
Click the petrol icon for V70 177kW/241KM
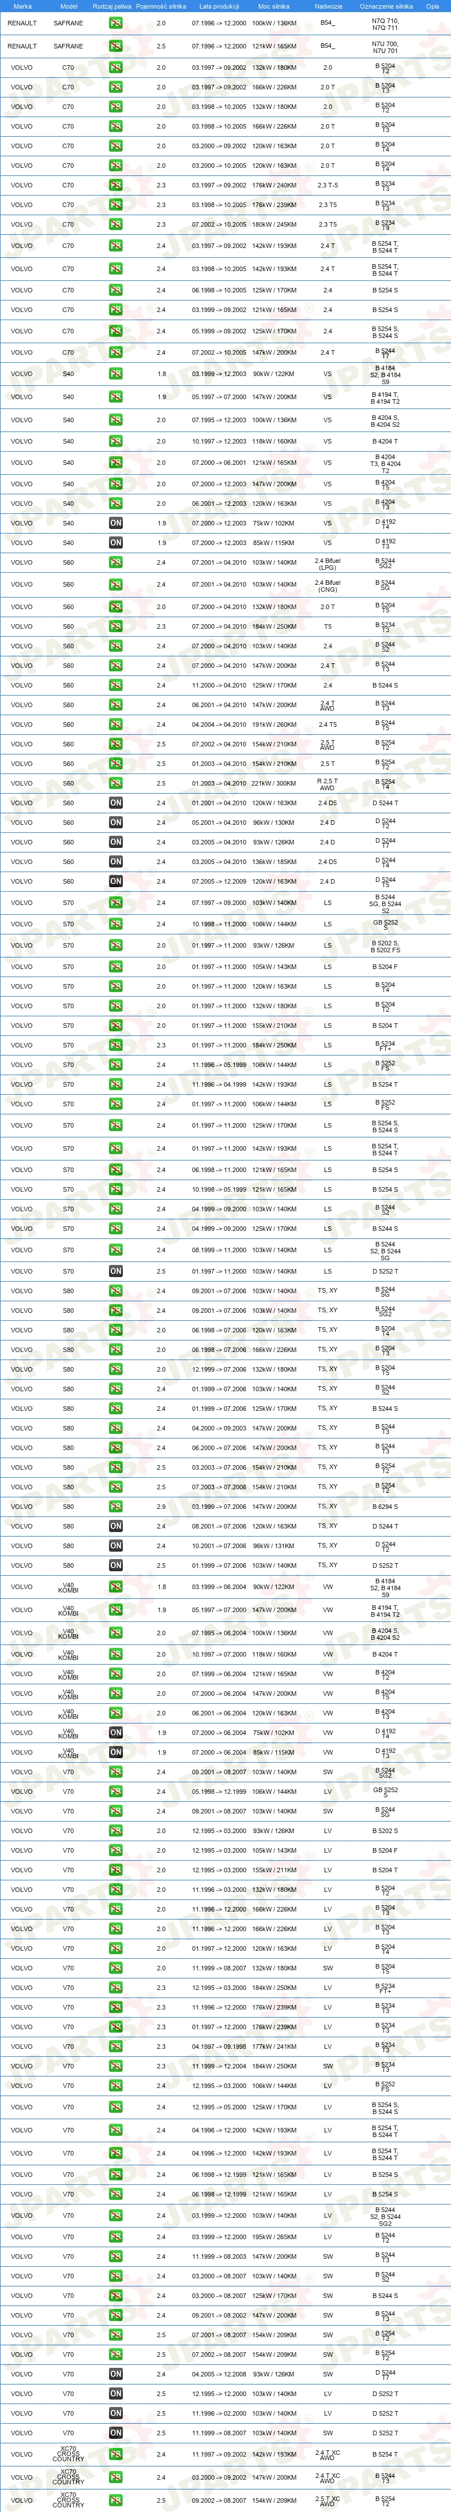[x=116, y=2047]
